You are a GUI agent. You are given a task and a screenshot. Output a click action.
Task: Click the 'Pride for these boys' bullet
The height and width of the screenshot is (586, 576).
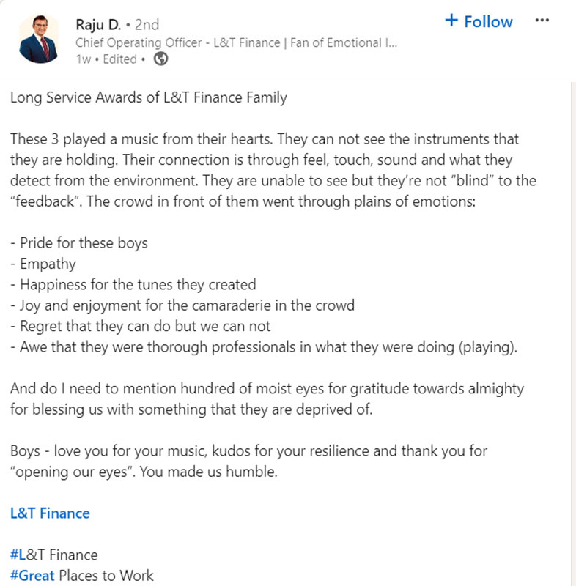tap(79, 243)
